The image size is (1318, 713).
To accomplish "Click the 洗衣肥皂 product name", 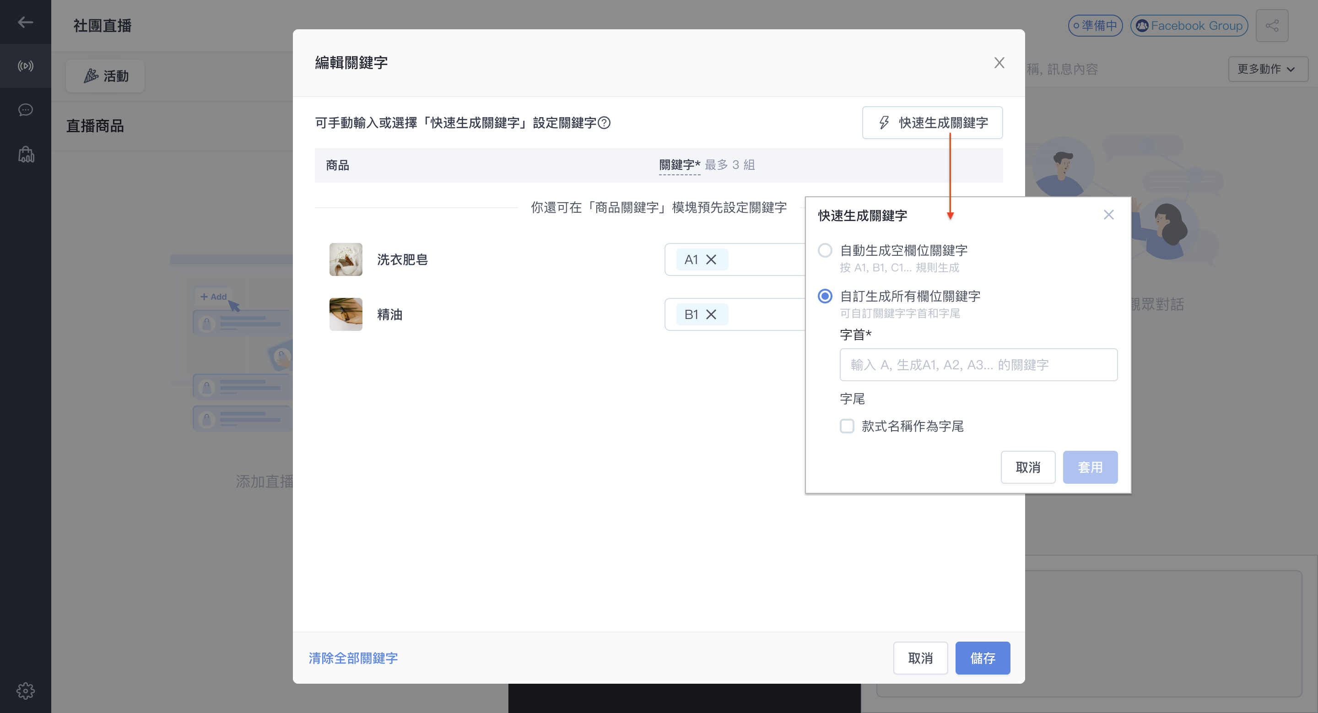I will (x=402, y=259).
